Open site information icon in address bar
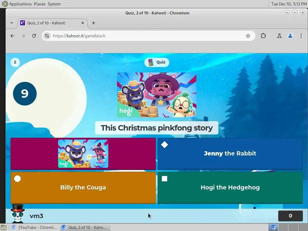Viewport: 308px width, 231px height. tap(47, 36)
